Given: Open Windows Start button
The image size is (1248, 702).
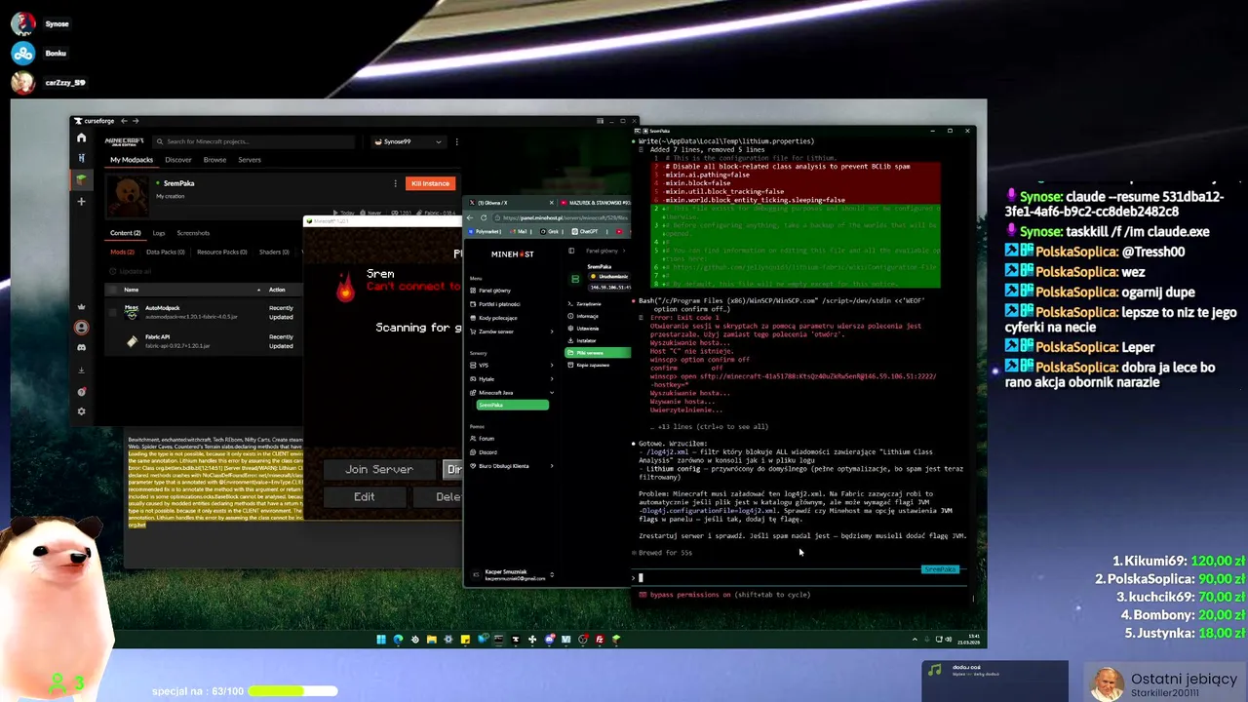Looking at the screenshot, I should [381, 640].
